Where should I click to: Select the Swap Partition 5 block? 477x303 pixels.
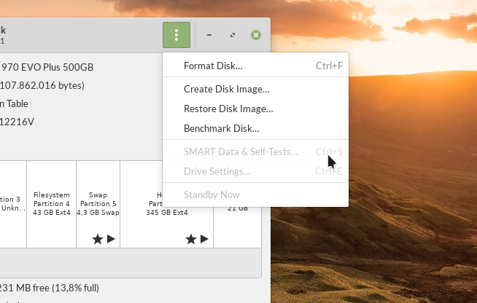point(98,204)
